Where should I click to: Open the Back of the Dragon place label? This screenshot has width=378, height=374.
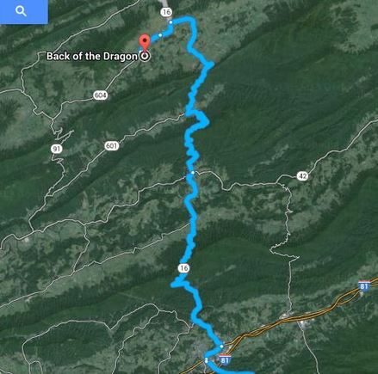pyautogui.click(x=92, y=56)
